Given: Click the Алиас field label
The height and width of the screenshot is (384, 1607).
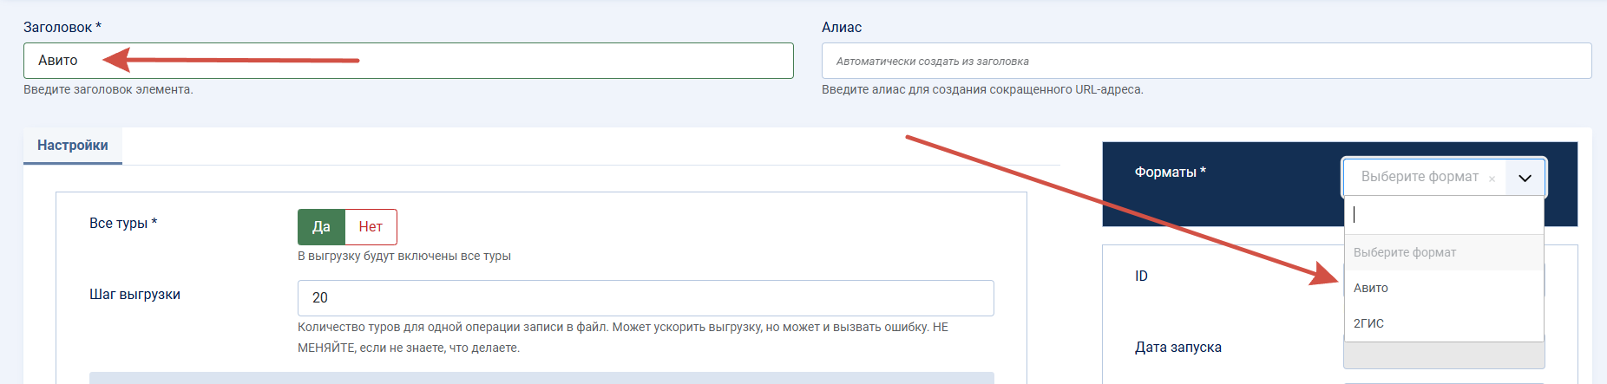Looking at the screenshot, I should [x=842, y=28].
